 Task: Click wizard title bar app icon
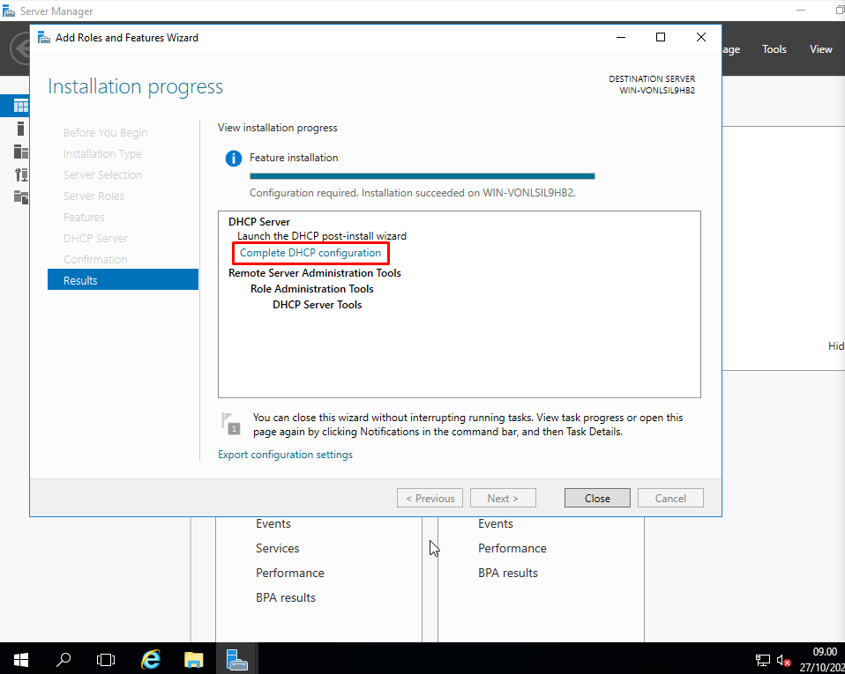pos(43,37)
